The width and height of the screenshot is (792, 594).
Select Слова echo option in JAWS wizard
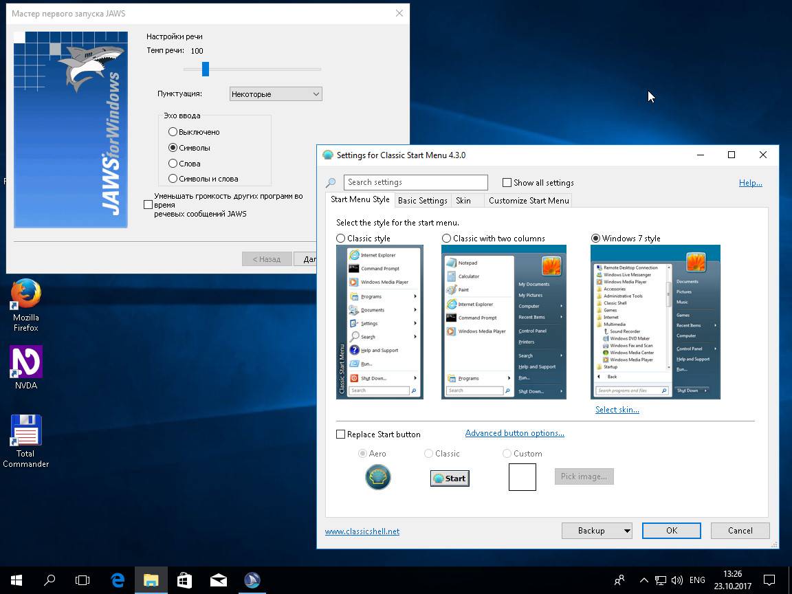173,163
